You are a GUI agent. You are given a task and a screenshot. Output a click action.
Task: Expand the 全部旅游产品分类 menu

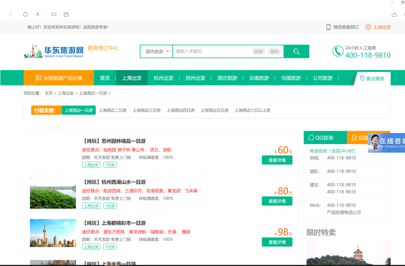(58, 78)
